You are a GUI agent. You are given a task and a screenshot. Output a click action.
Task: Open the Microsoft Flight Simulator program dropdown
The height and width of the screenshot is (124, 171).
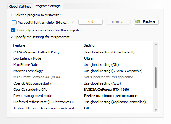[x=43, y=22]
